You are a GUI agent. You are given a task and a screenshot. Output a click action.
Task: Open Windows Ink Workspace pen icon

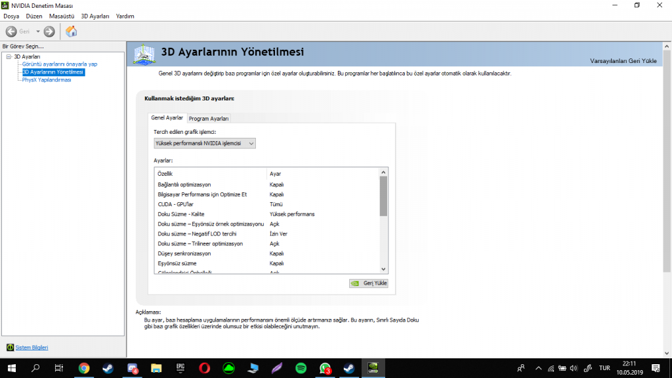click(x=588, y=368)
